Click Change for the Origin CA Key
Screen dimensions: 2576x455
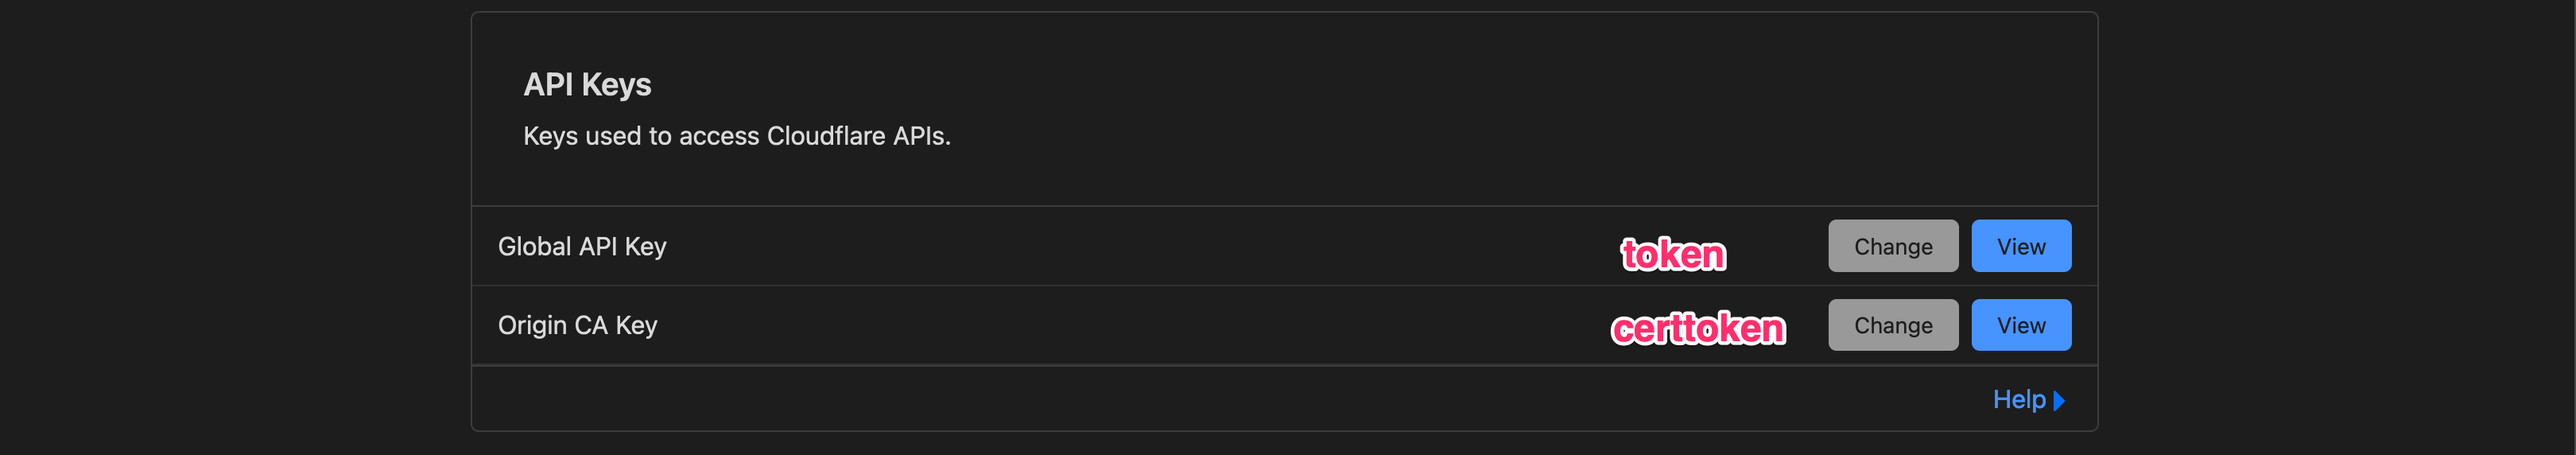point(1892,325)
